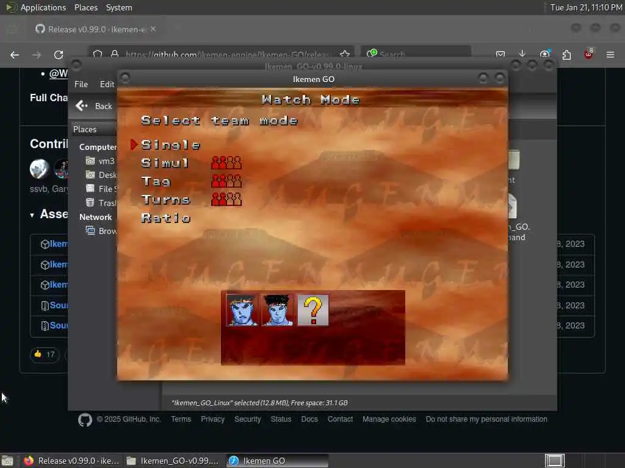The height and width of the screenshot is (468, 625).
Task: Click the first blue-faced character portrait
Action: (242, 310)
